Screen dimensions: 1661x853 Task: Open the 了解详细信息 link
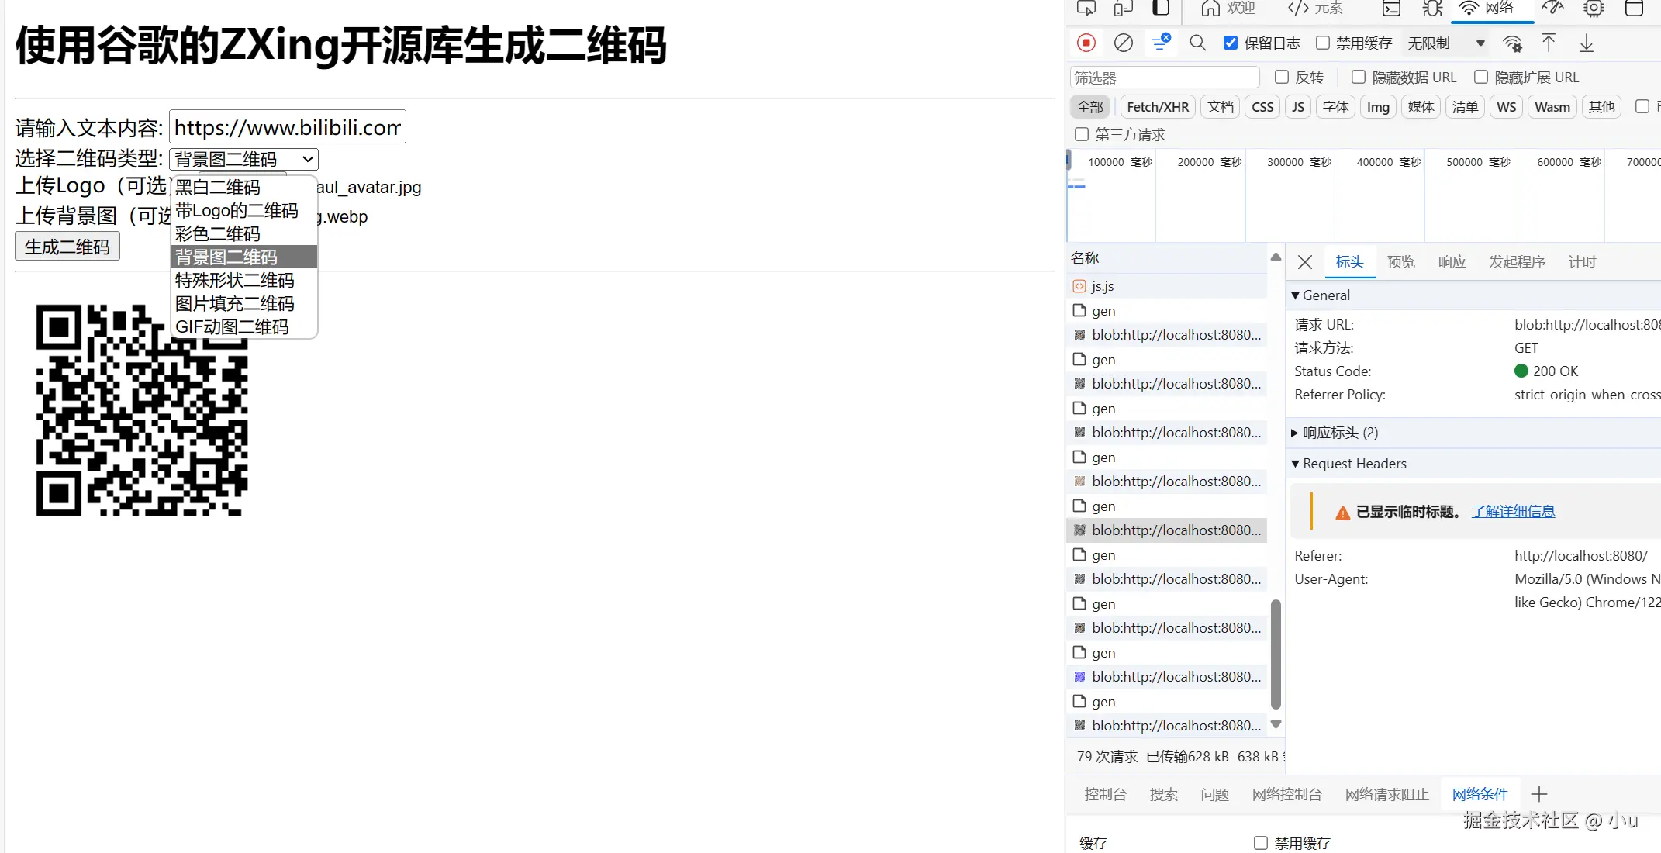[1513, 511]
